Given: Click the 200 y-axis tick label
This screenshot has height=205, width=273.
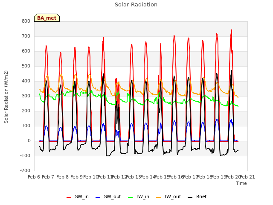Looking at the screenshot, I should click(x=26, y=111).
